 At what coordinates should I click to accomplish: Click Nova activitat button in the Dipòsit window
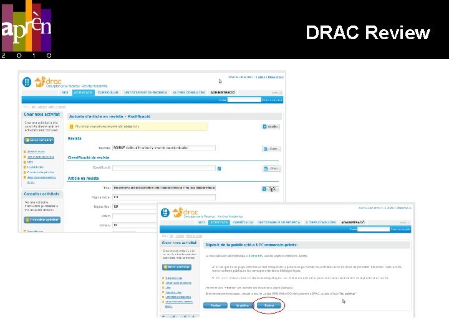pos(176,267)
